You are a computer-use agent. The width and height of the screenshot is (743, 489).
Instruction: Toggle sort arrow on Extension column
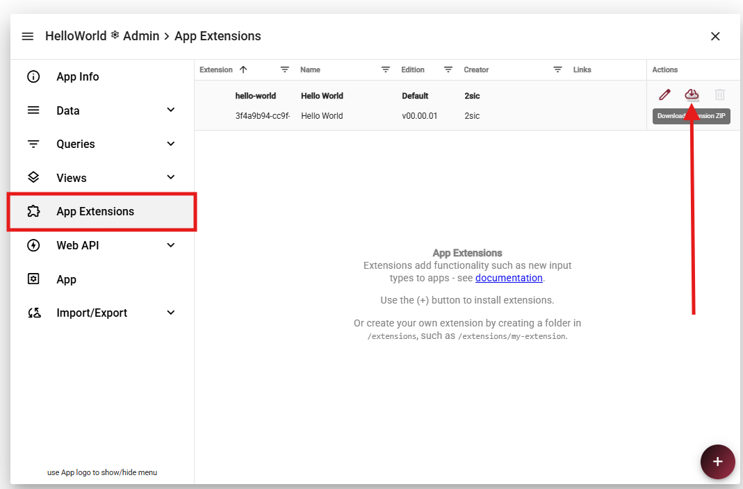click(243, 69)
